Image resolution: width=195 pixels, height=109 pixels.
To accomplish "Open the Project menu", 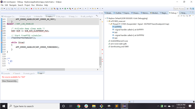I will (27, 5).
